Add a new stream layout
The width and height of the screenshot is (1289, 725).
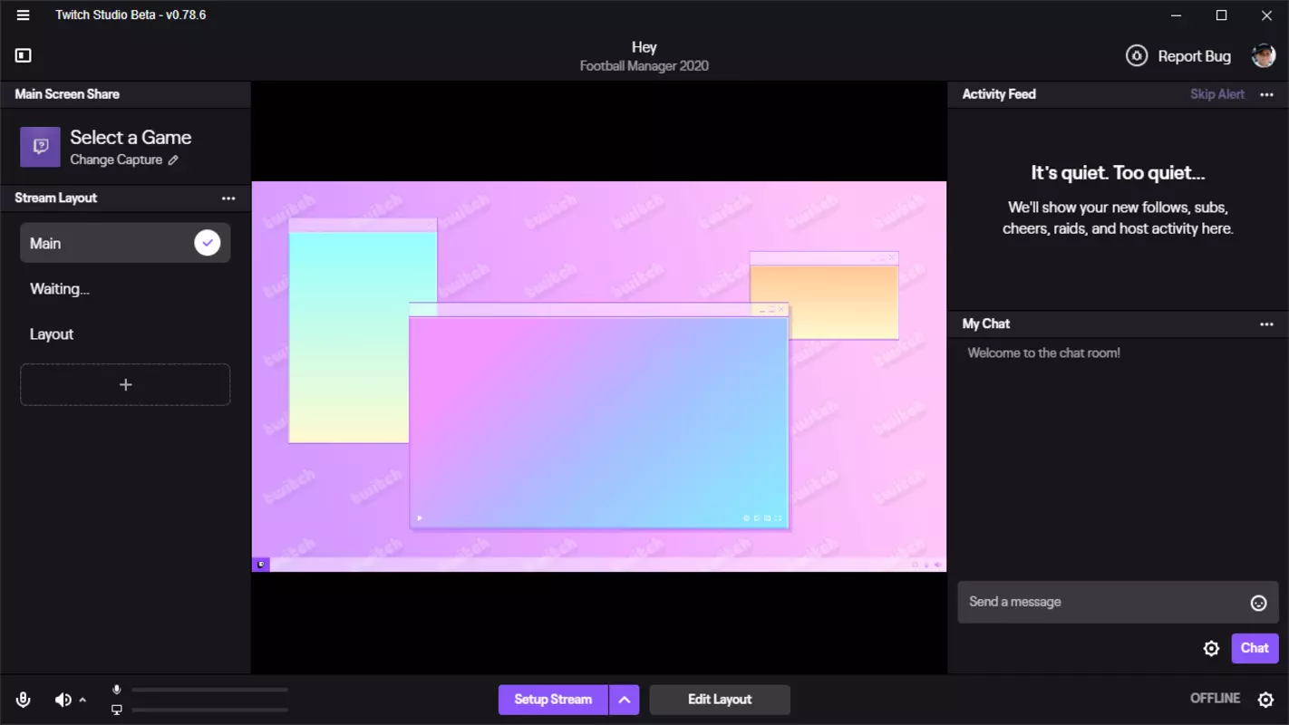[x=125, y=385]
